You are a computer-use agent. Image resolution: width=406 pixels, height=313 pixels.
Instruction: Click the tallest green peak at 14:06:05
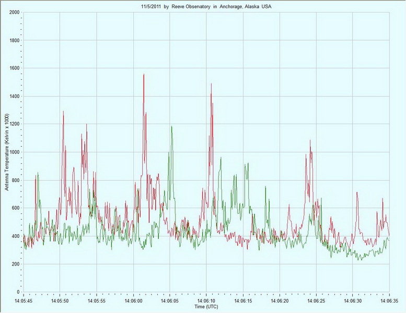[x=171, y=126]
